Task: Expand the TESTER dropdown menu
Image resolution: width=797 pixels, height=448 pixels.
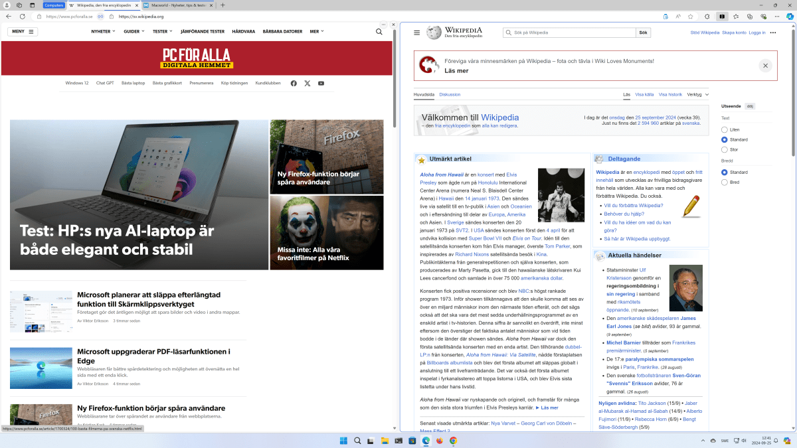Action: click(x=163, y=31)
